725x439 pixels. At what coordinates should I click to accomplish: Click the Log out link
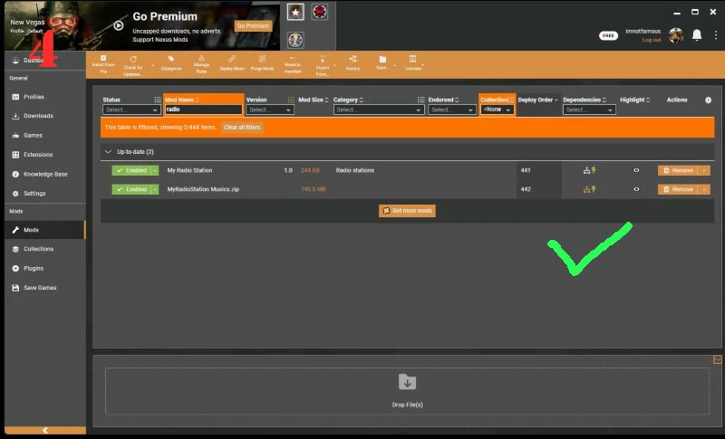(652, 40)
